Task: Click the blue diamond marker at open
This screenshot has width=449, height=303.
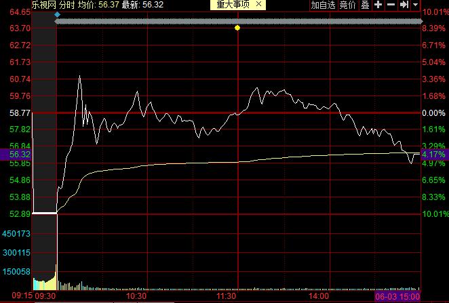Action: [57, 14]
